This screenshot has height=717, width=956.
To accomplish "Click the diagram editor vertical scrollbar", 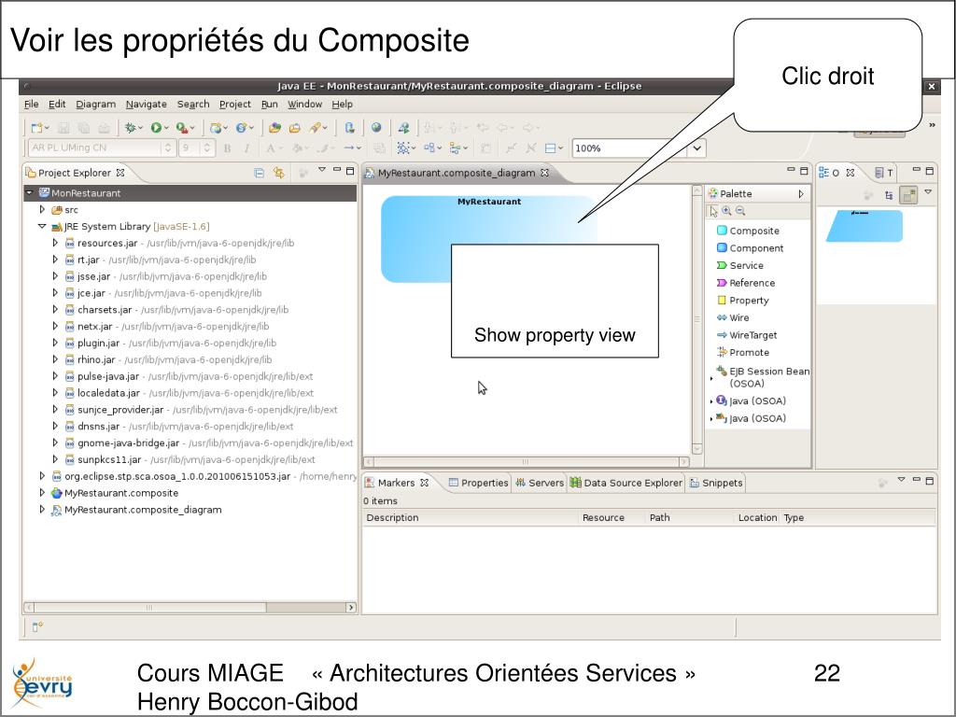I will pyautogui.click(x=696, y=319).
